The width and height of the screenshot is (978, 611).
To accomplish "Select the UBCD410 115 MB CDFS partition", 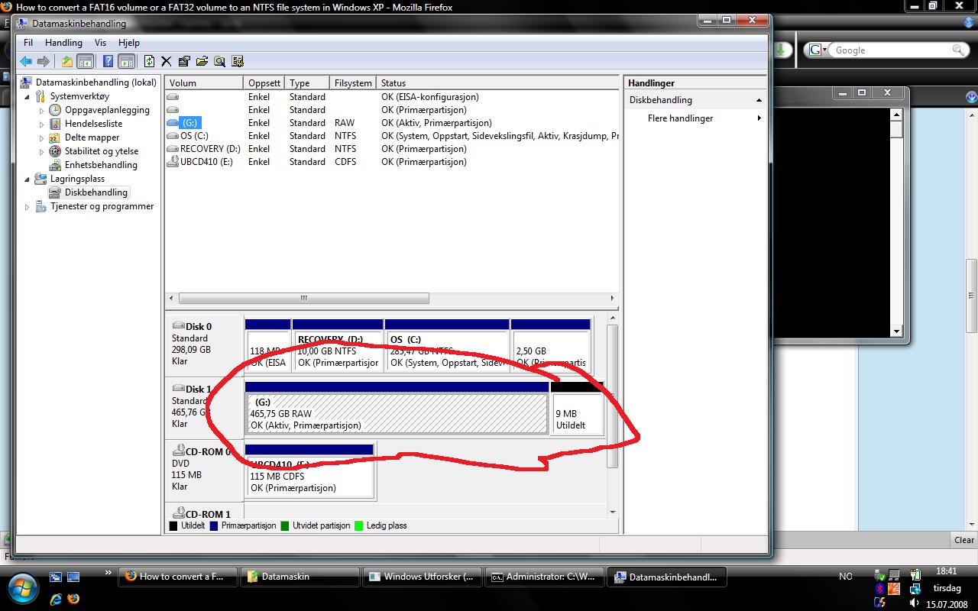I will 309,470.
